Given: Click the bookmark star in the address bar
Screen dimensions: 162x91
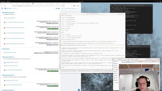Looking at the screenshot, I should pyautogui.click(x=64, y=6).
